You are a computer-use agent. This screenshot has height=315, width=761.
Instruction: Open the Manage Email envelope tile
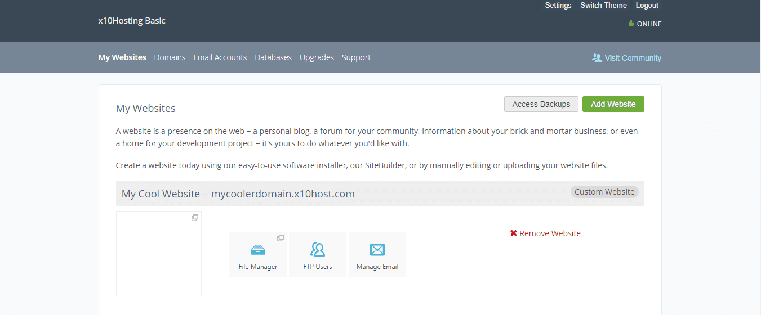[x=377, y=254]
